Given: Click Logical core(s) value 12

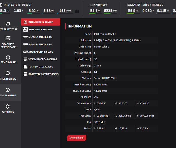Looking at the screenshot, I should (x=95, y=59).
